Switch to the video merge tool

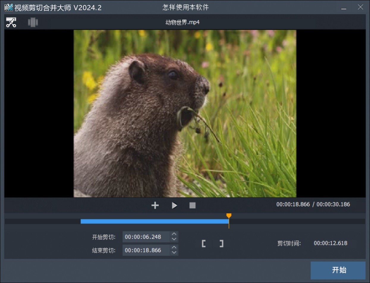click(32, 22)
